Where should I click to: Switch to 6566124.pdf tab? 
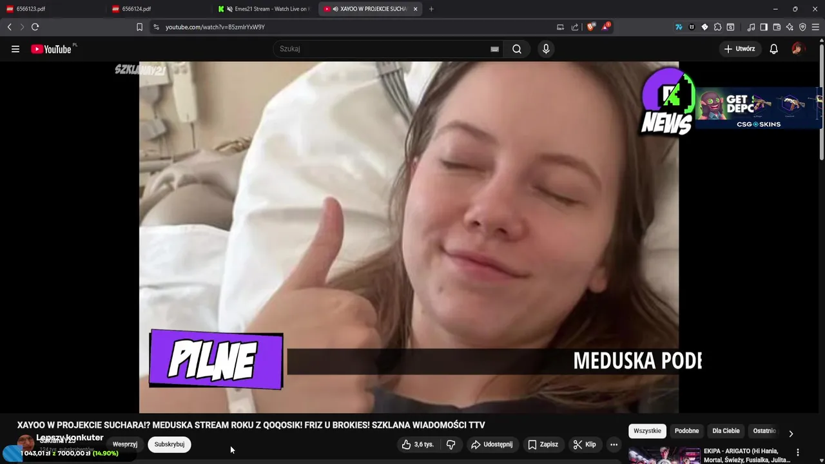(158, 9)
